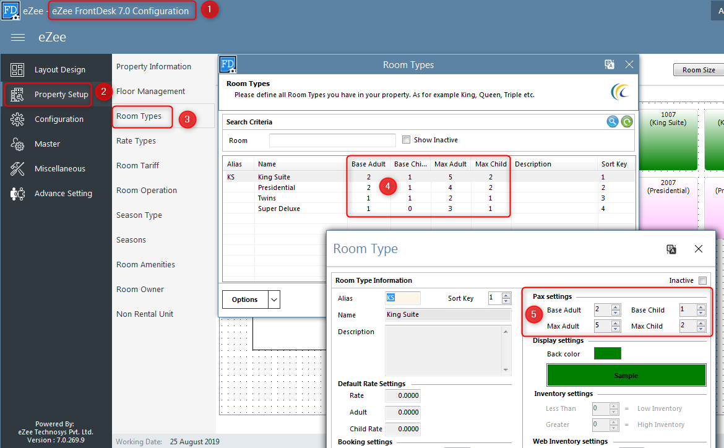This screenshot has width=724, height=448.
Task: Click the Name field with King Suite
Action: pyautogui.click(x=449, y=314)
